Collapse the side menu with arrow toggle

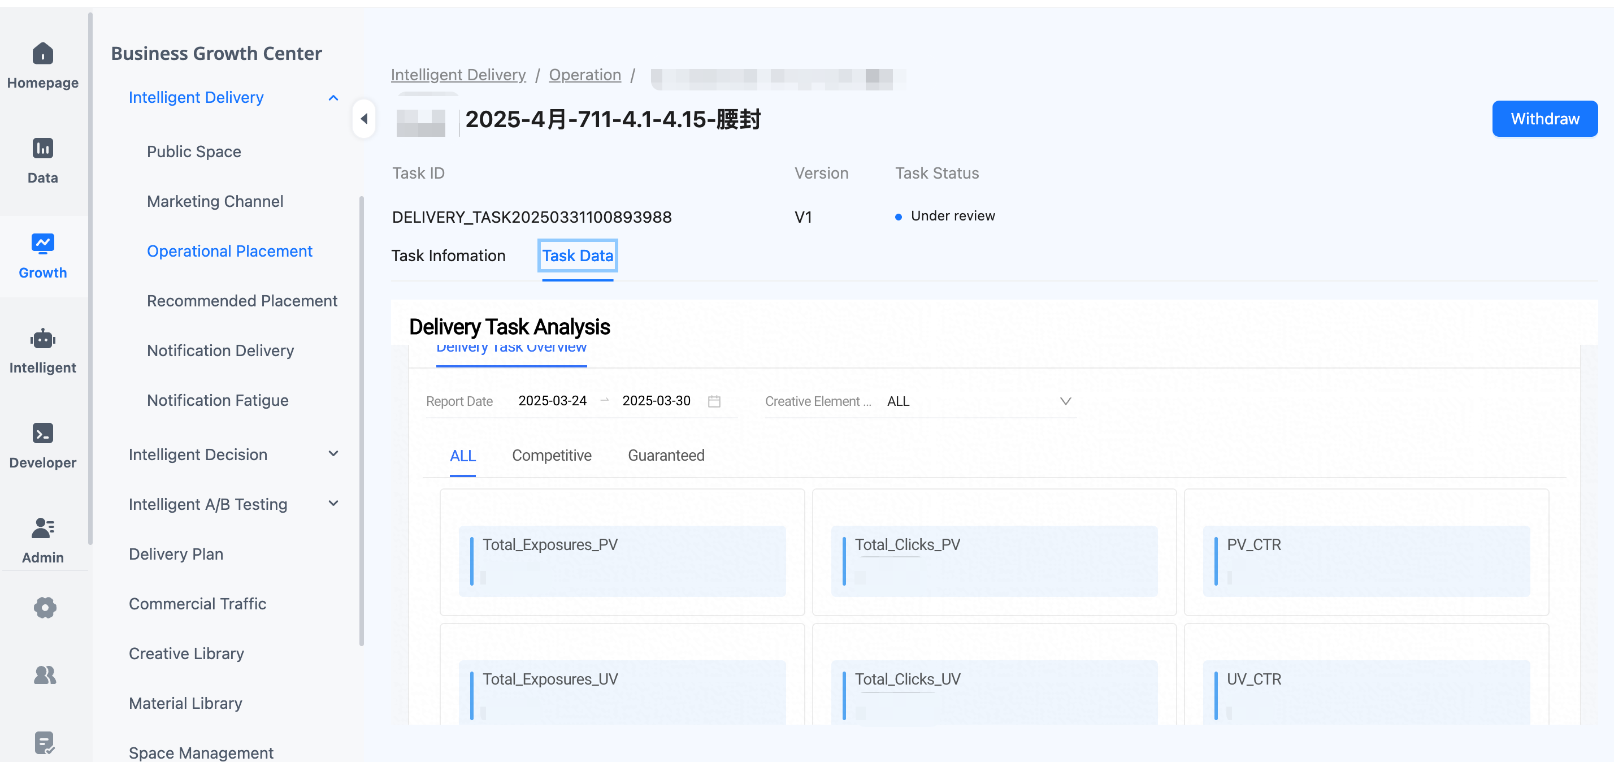coord(364,119)
